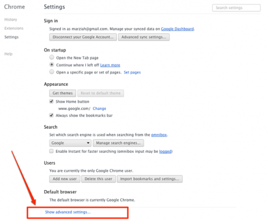This screenshot has height=220, width=269.
Task: Choose Open a specific page radio option
Action: coord(52,72)
